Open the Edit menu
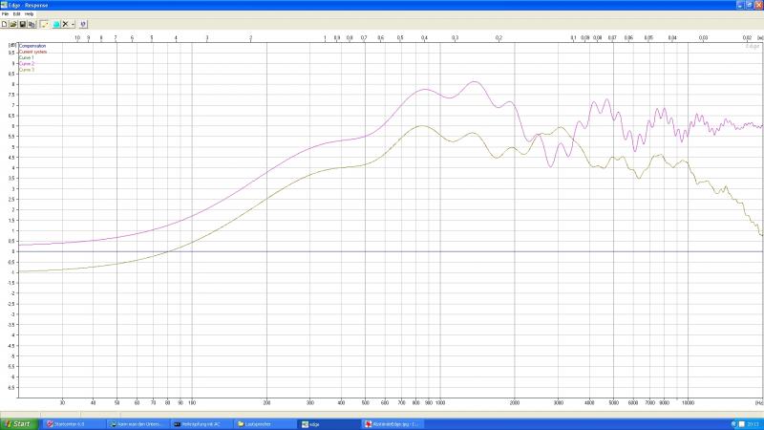This screenshot has width=764, height=430. click(16, 14)
